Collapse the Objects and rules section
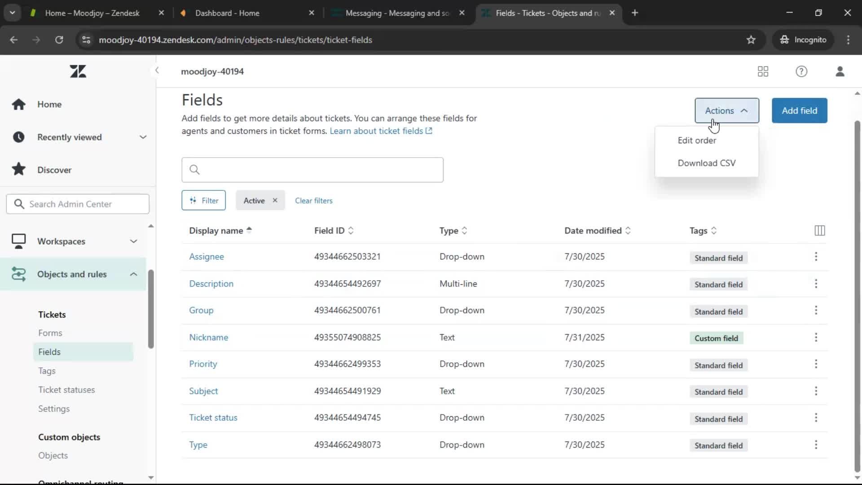This screenshot has width=862, height=485. tap(133, 274)
